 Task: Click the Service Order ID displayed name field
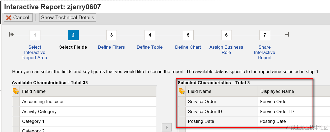(x=284, y=111)
